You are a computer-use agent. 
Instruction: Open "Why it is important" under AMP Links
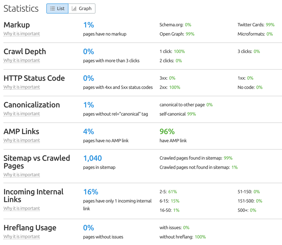point(21,140)
